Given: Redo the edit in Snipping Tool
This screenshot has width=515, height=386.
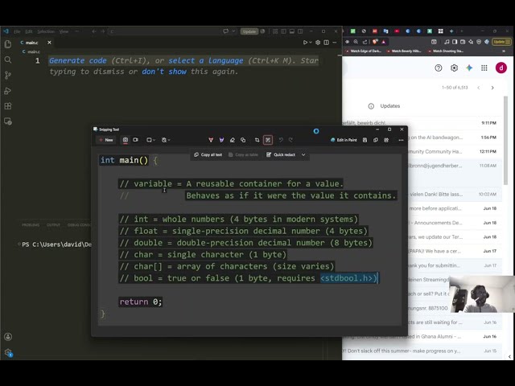Looking at the screenshot, I should pyautogui.click(x=290, y=140).
